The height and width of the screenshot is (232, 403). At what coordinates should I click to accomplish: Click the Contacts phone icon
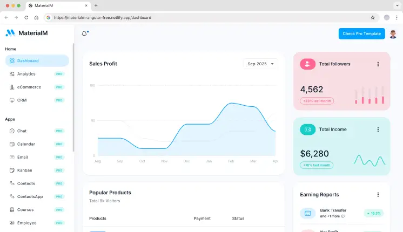tap(12, 183)
